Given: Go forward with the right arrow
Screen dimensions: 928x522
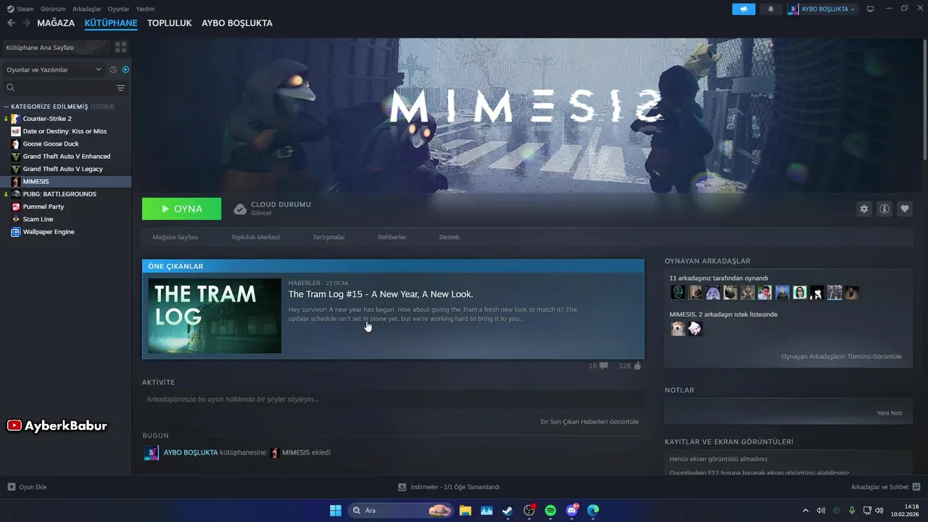Looking at the screenshot, I should click(26, 23).
